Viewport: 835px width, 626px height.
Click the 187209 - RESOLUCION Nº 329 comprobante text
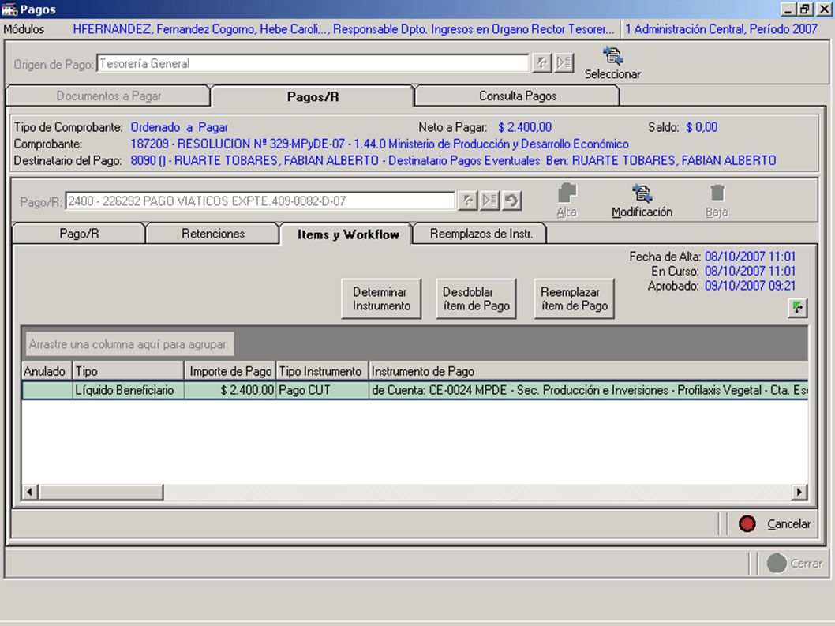click(x=379, y=144)
